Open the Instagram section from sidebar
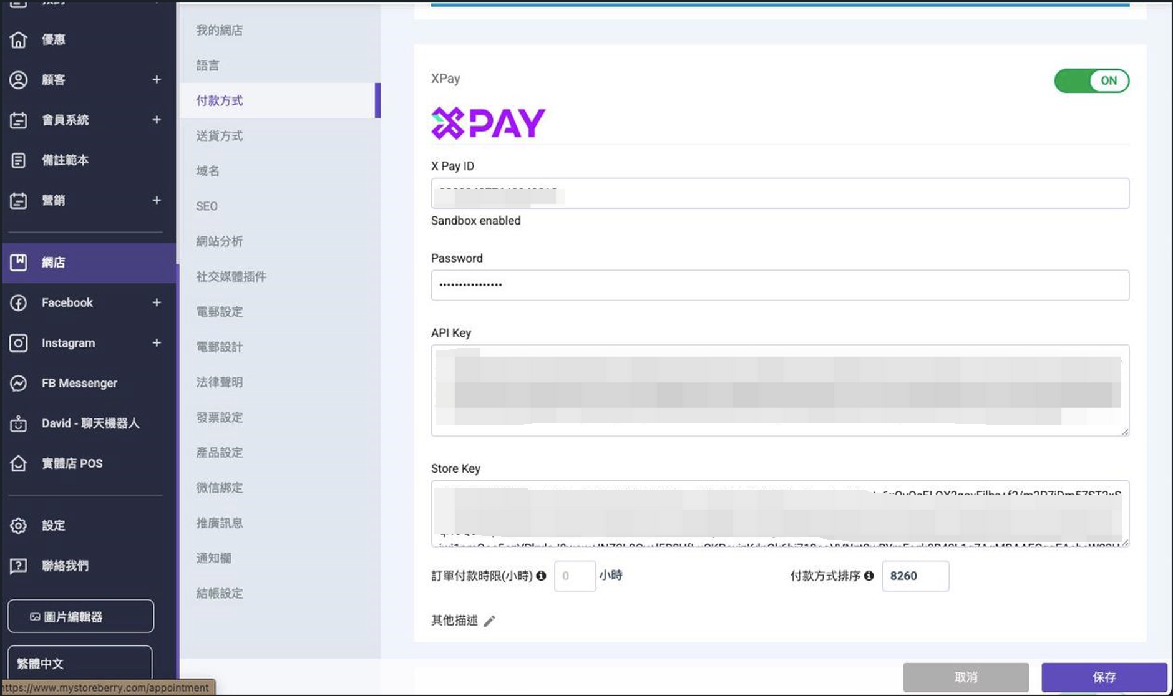This screenshot has width=1173, height=696. pyautogui.click(x=19, y=343)
